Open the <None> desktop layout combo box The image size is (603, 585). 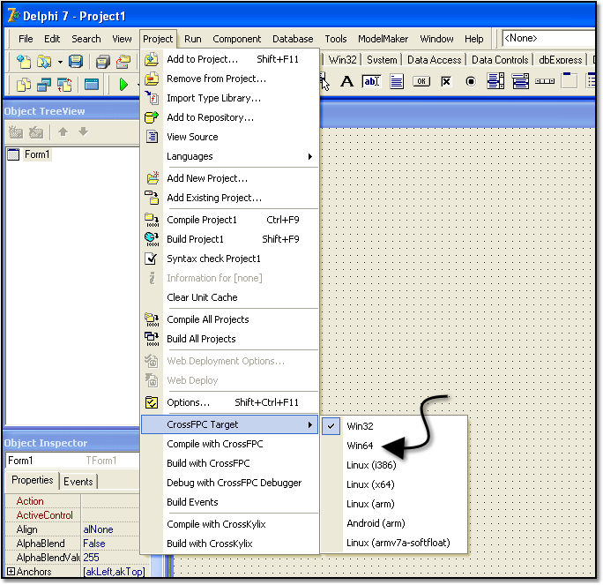pyautogui.click(x=548, y=39)
